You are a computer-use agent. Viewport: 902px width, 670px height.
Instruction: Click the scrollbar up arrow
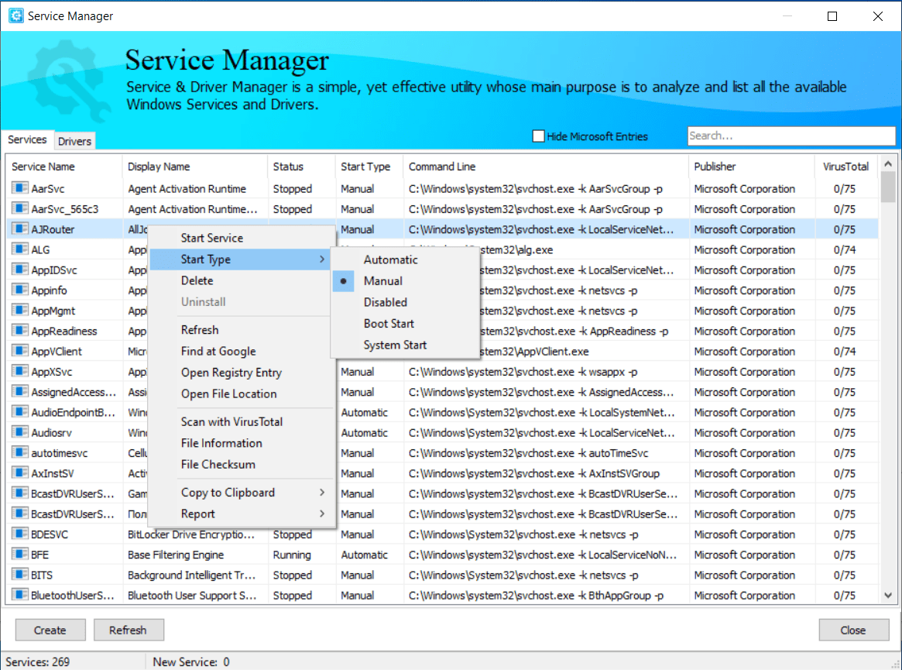pyautogui.click(x=888, y=164)
